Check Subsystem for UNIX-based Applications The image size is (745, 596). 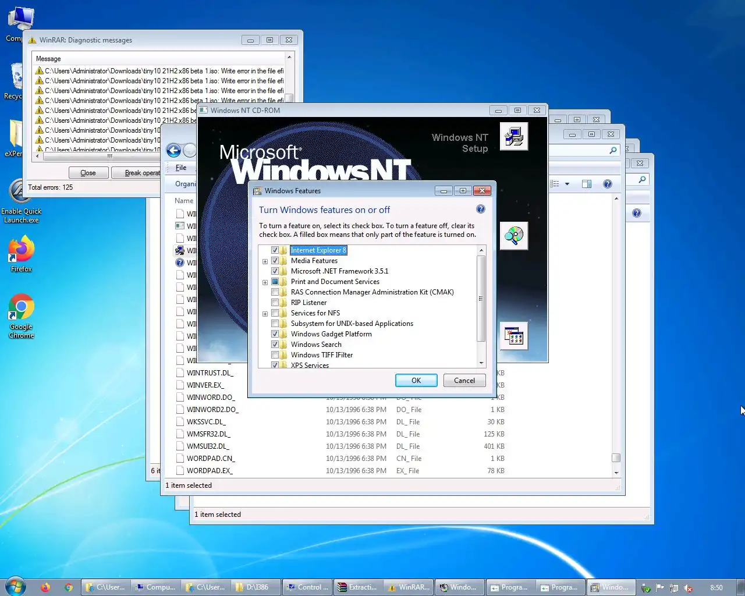275,324
